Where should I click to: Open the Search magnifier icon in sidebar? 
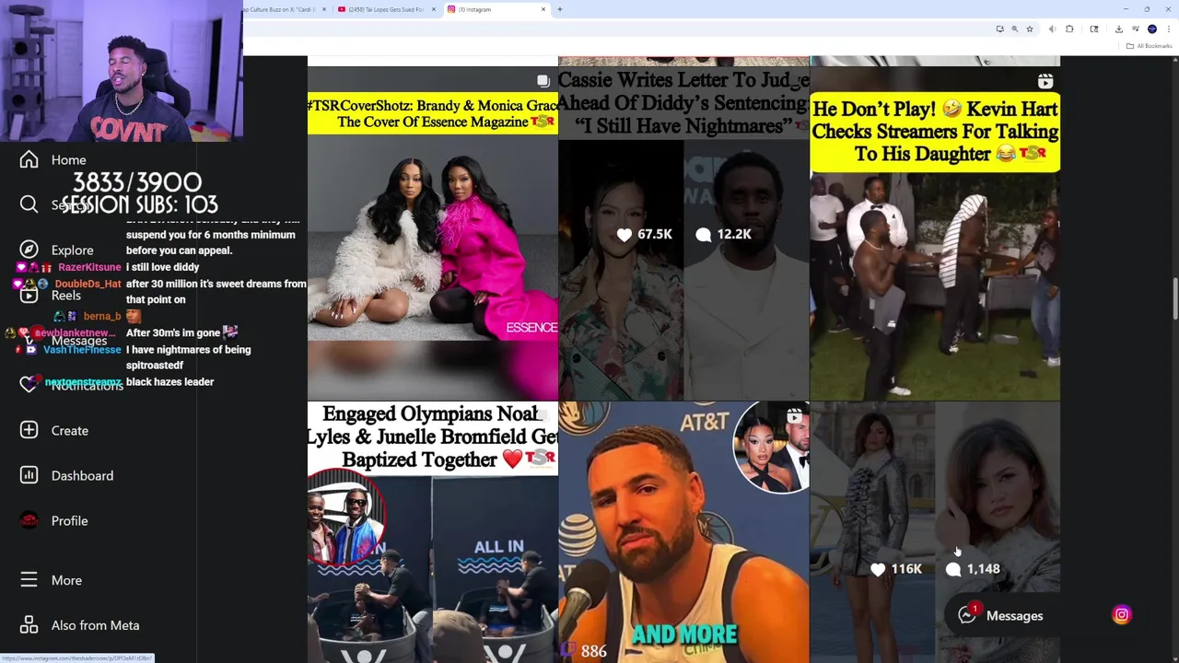[29, 204]
